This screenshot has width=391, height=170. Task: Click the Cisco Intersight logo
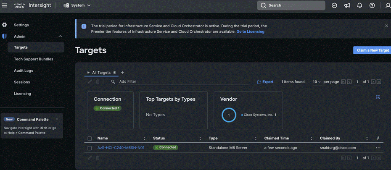pos(32,5)
